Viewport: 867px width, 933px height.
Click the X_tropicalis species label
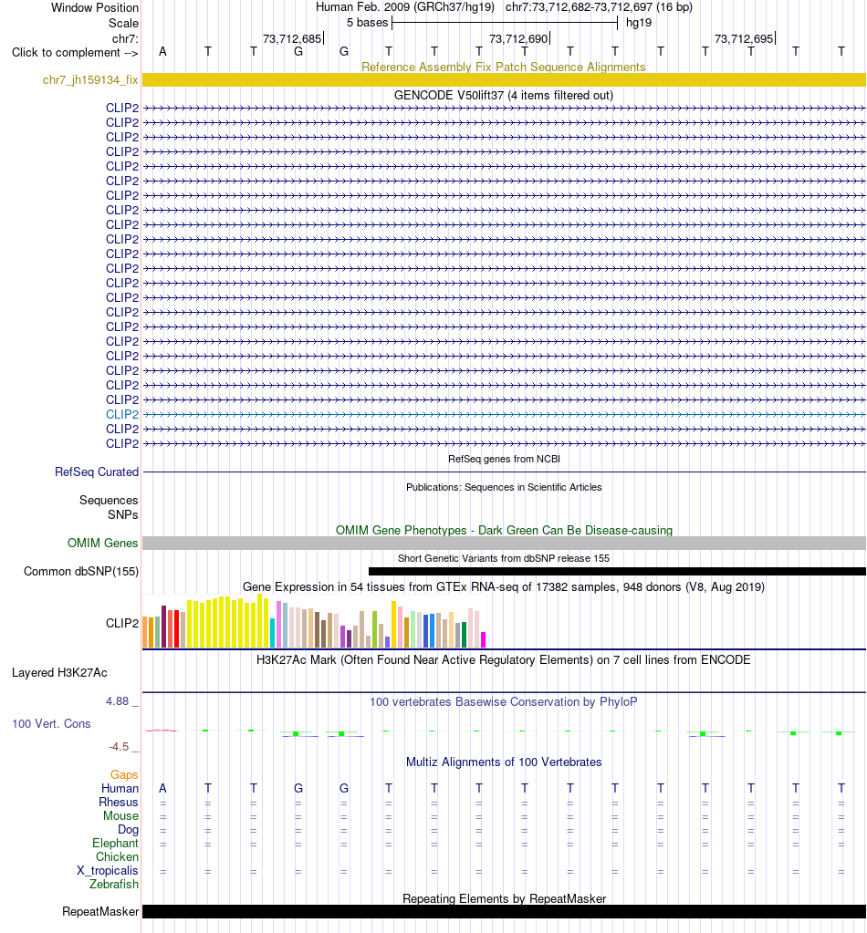pos(107,870)
